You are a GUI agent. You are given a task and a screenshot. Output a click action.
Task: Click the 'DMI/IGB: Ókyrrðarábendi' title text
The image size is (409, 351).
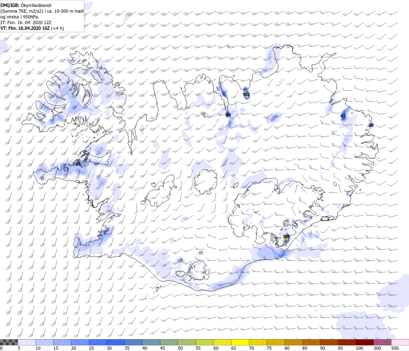tap(26, 5)
